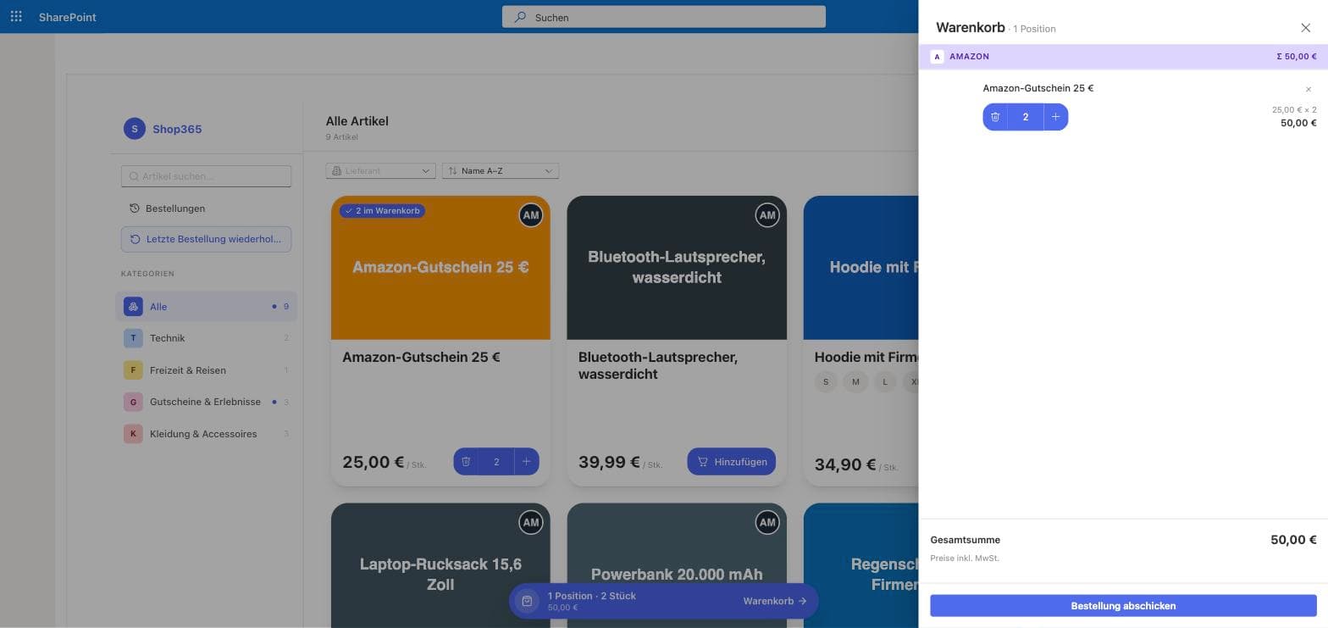This screenshot has height=628, width=1328.
Task: Click the SharePoint title link
Action: pyautogui.click(x=68, y=17)
